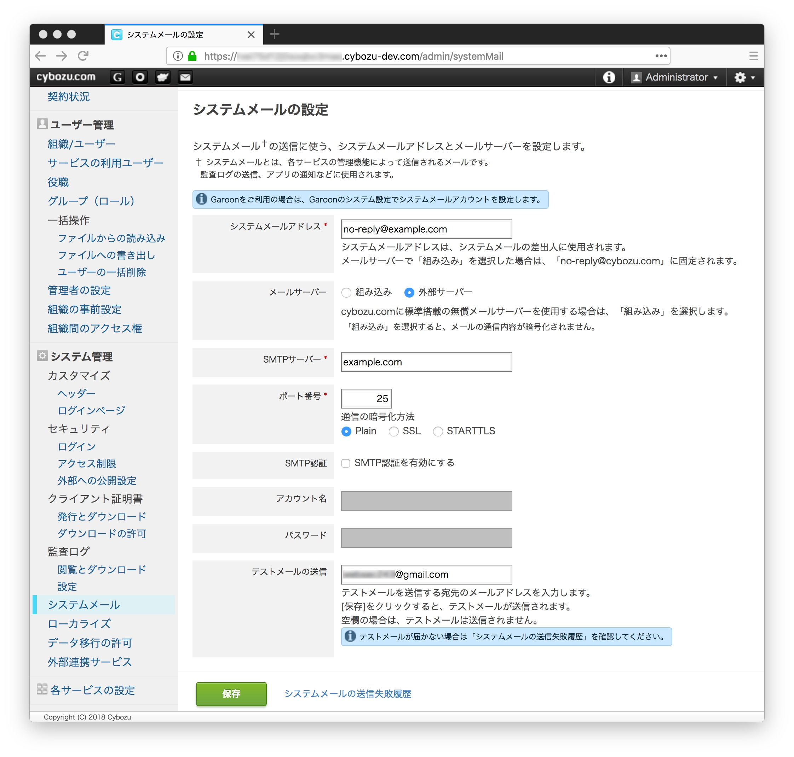Open システムメールの送信失敗履歴 link

[347, 694]
